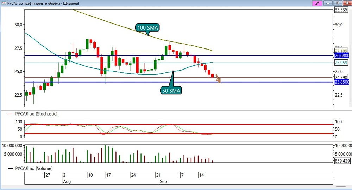352x190 pixels.
Task: Click the pink link icon in title bar
Action: [x=317, y=3]
